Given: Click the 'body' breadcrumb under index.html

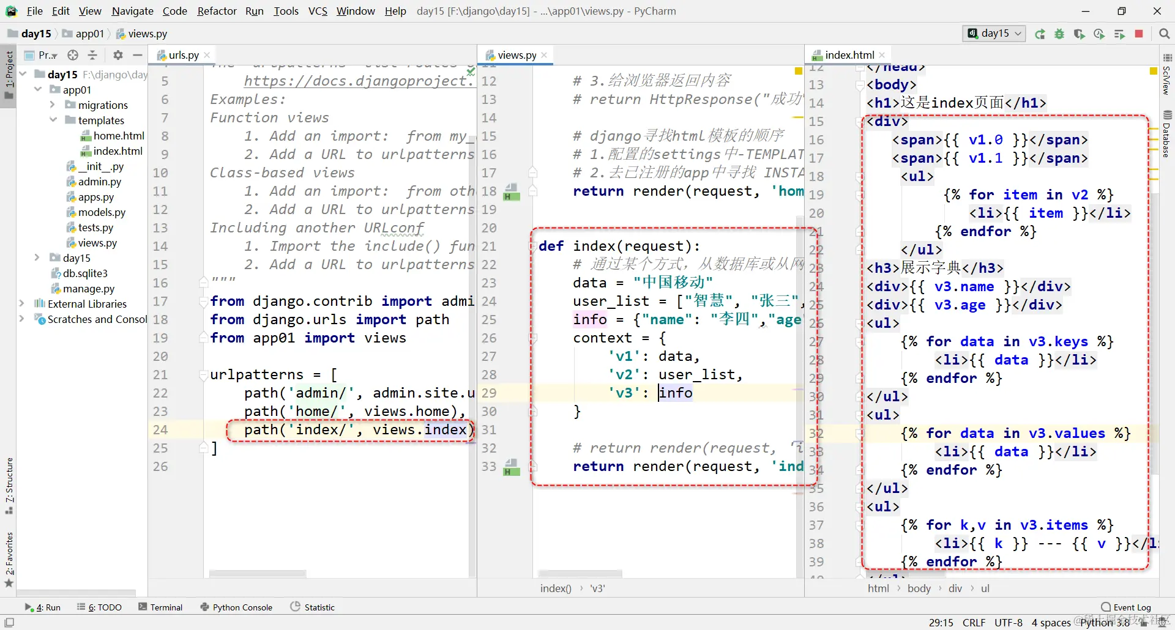Looking at the screenshot, I should pos(919,588).
